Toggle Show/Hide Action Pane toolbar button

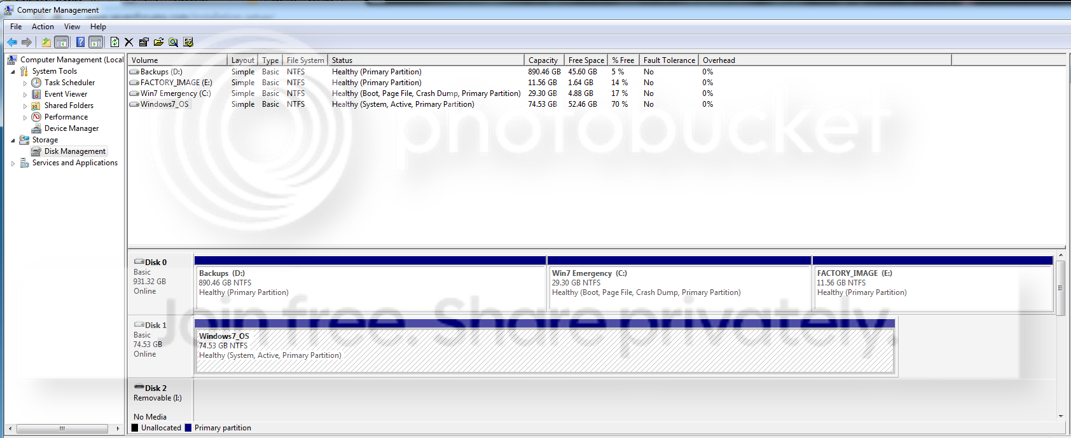point(96,42)
